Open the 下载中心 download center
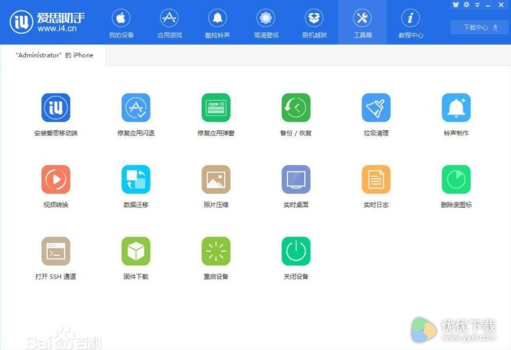 tap(479, 27)
